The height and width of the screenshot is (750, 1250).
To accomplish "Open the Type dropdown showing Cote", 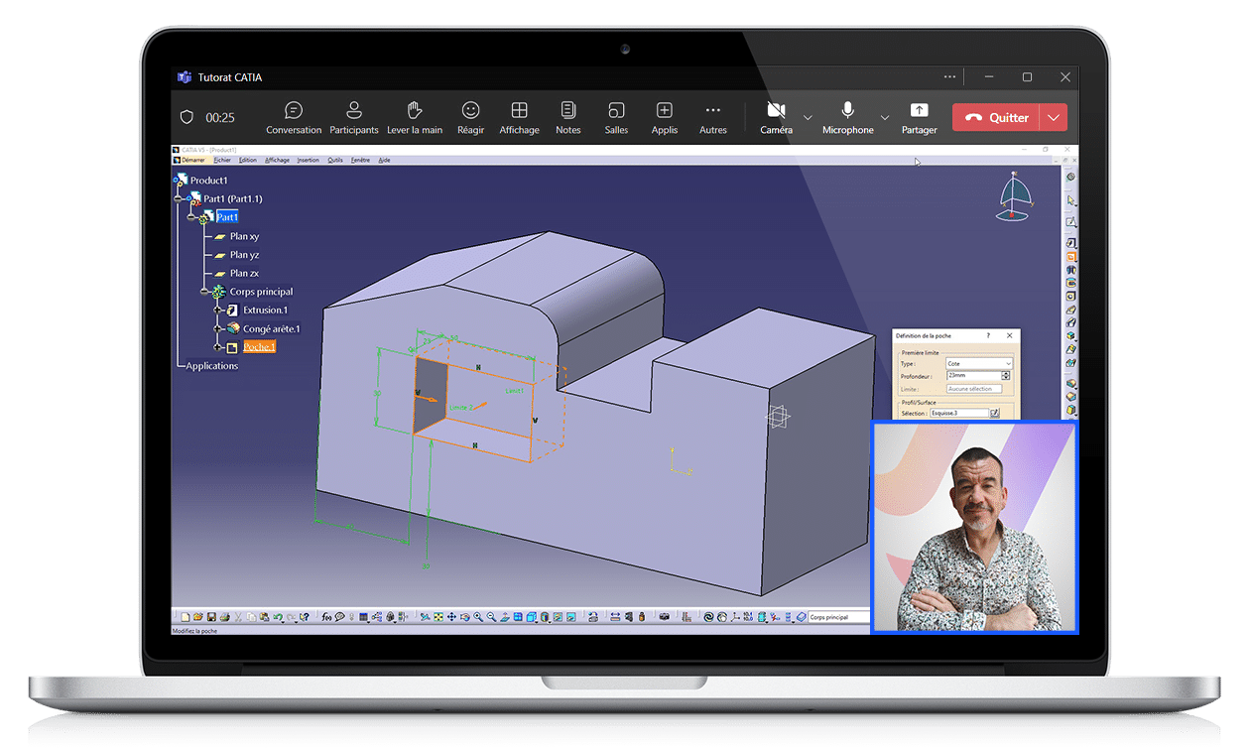I will point(979,364).
